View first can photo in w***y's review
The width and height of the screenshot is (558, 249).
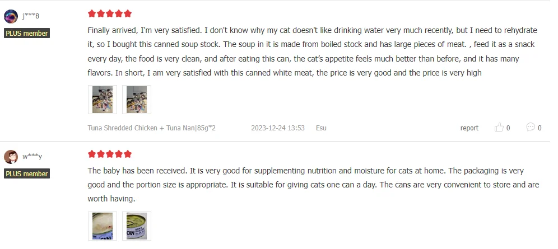coord(103,226)
